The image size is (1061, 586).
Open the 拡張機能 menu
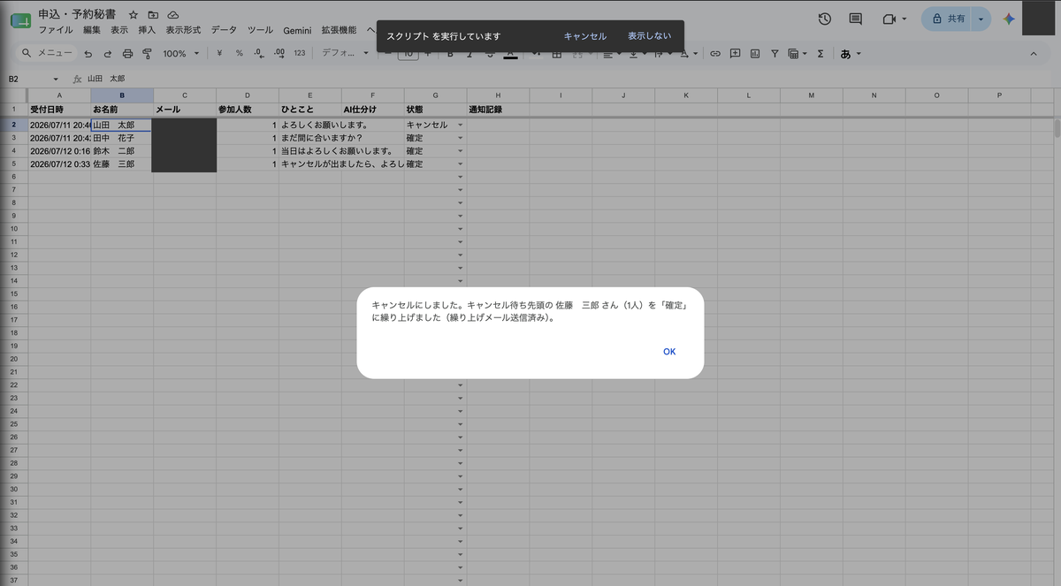pos(340,30)
